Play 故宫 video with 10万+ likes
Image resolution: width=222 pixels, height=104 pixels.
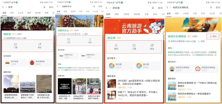(11, 84)
